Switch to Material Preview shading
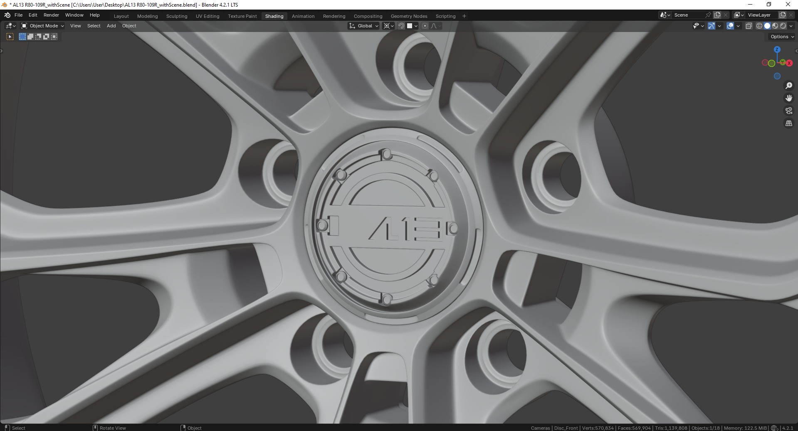This screenshot has height=431, width=798. (x=775, y=26)
